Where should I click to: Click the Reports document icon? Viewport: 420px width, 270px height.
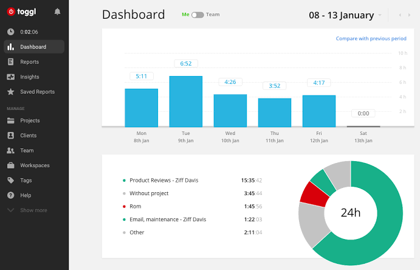click(x=11, y=62)
